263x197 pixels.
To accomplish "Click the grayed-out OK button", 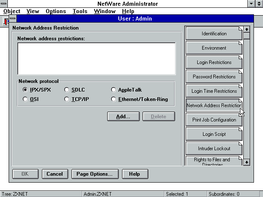I will (x=25, y=174).
